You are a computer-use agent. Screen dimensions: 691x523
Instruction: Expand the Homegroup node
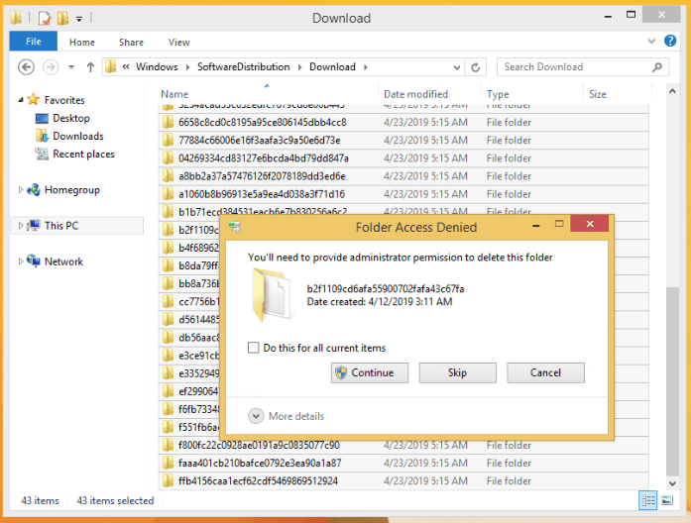coord(20,190)
